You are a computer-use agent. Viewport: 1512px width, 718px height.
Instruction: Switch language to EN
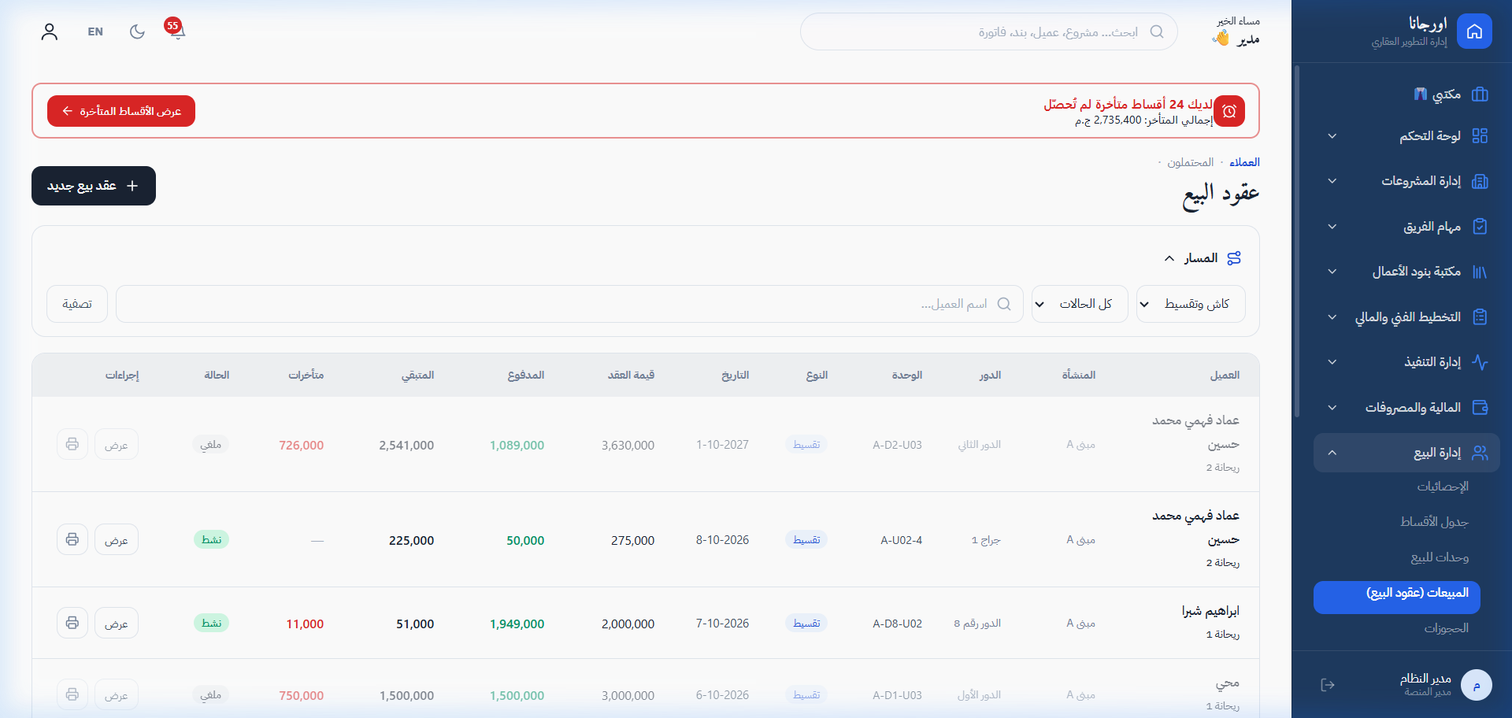tap(95, 31)
